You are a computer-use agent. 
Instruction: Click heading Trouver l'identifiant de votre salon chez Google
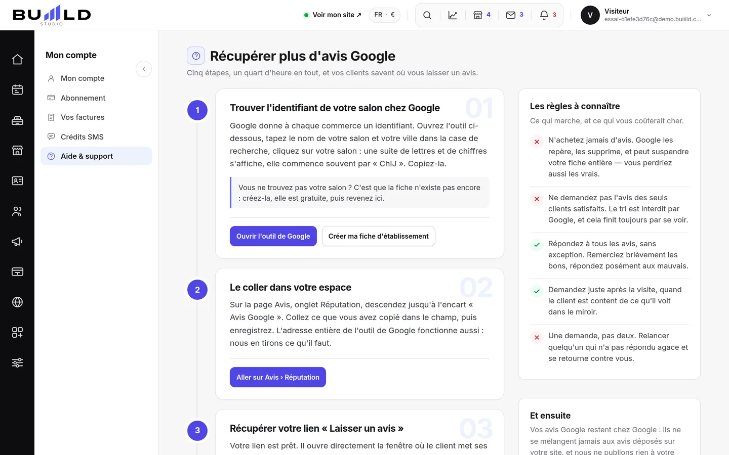pyautogui.click(x=335, y=108)
